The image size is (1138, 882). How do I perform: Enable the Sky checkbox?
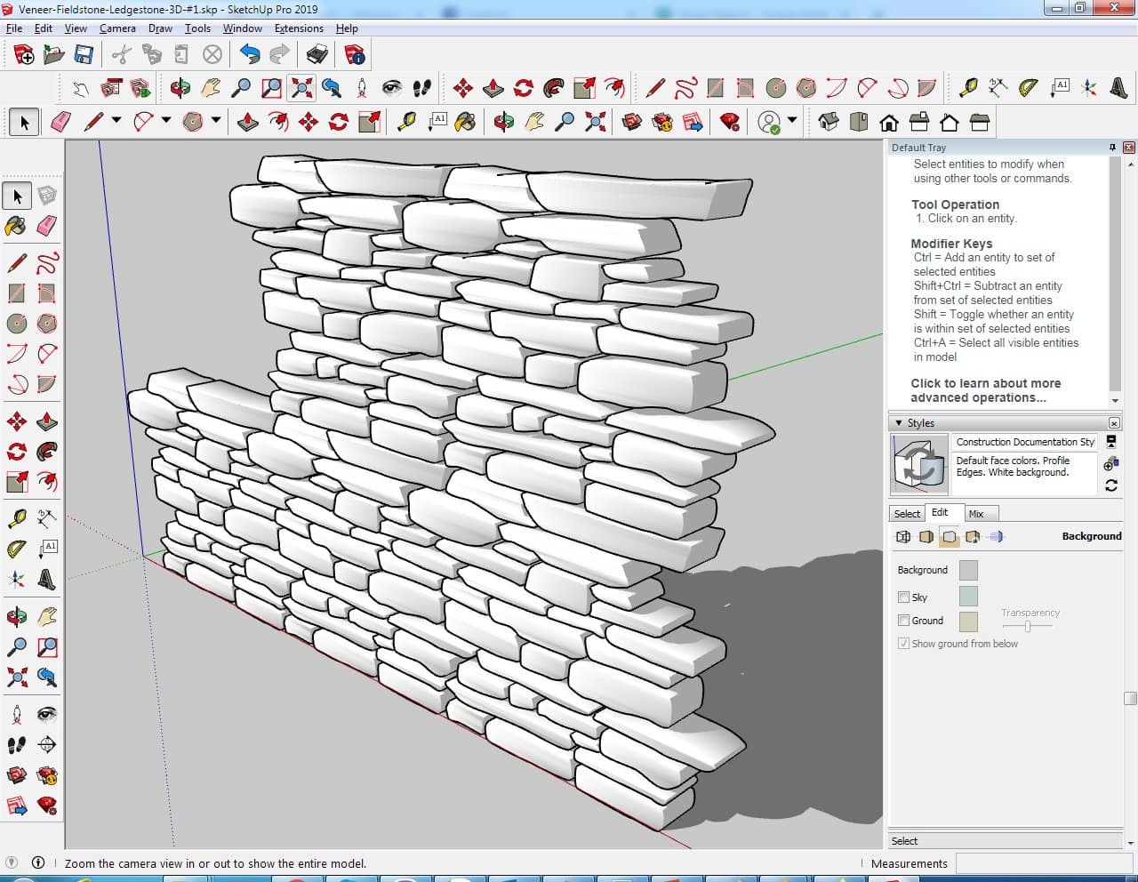[x=903, y=597]
